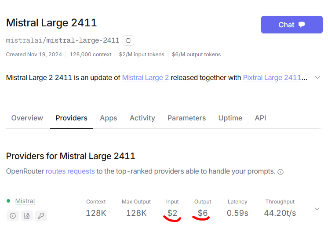View the Uptime tab
328x236 pixels.
pyautogui.click(x=230, y=118)
